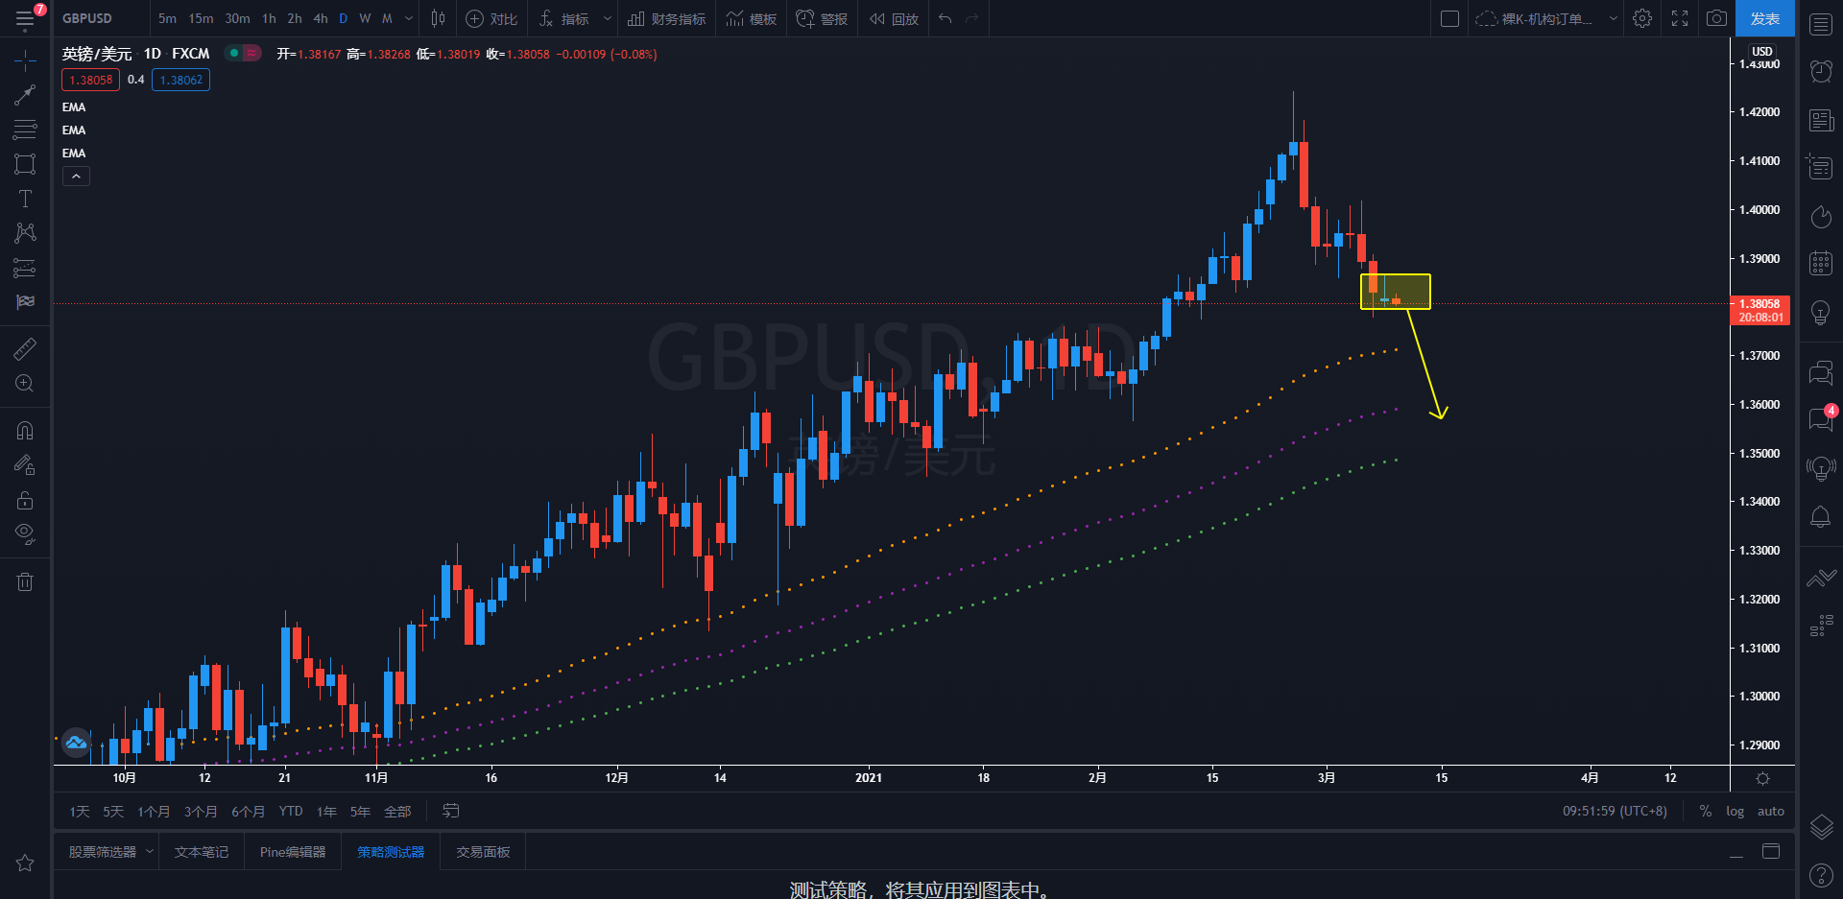Open the chart patterns tool
The width and height of the screenshot is (1843, 899).
click(x=25, y=233)
